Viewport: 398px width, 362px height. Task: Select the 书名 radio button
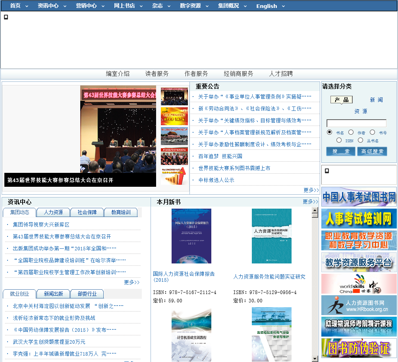329,132
